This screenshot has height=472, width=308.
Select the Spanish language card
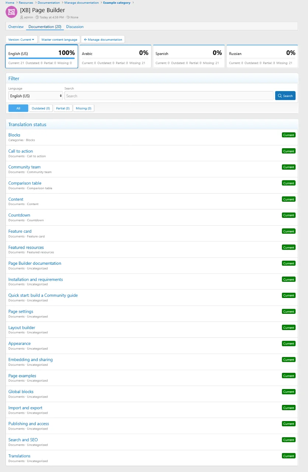[189, 56]
